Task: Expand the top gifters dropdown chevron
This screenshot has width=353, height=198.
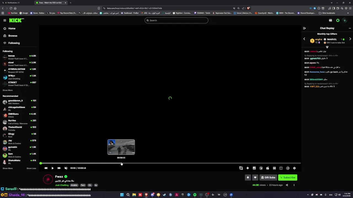Action: tap(327, 47)
